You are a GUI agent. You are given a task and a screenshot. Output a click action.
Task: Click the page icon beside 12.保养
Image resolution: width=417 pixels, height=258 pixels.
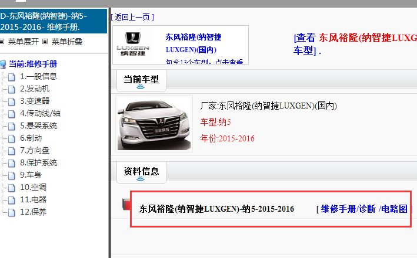pos(11,212)
